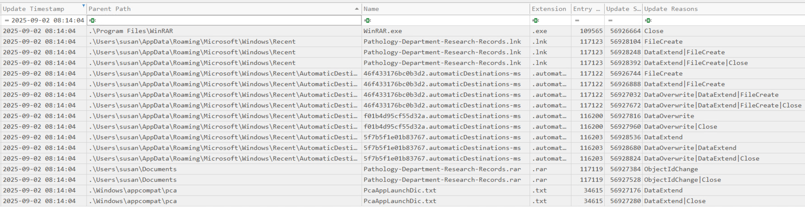Select the ObjectIdChange|Close row for Pathology-Department-Research-Records.rar

pyautogui.click(x=442, y=180)
